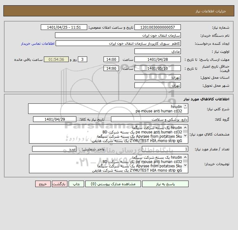Click the announcement date field 1401/04/25 - 11:51
The width and height of the screenshot is (238, 230).
64,27
